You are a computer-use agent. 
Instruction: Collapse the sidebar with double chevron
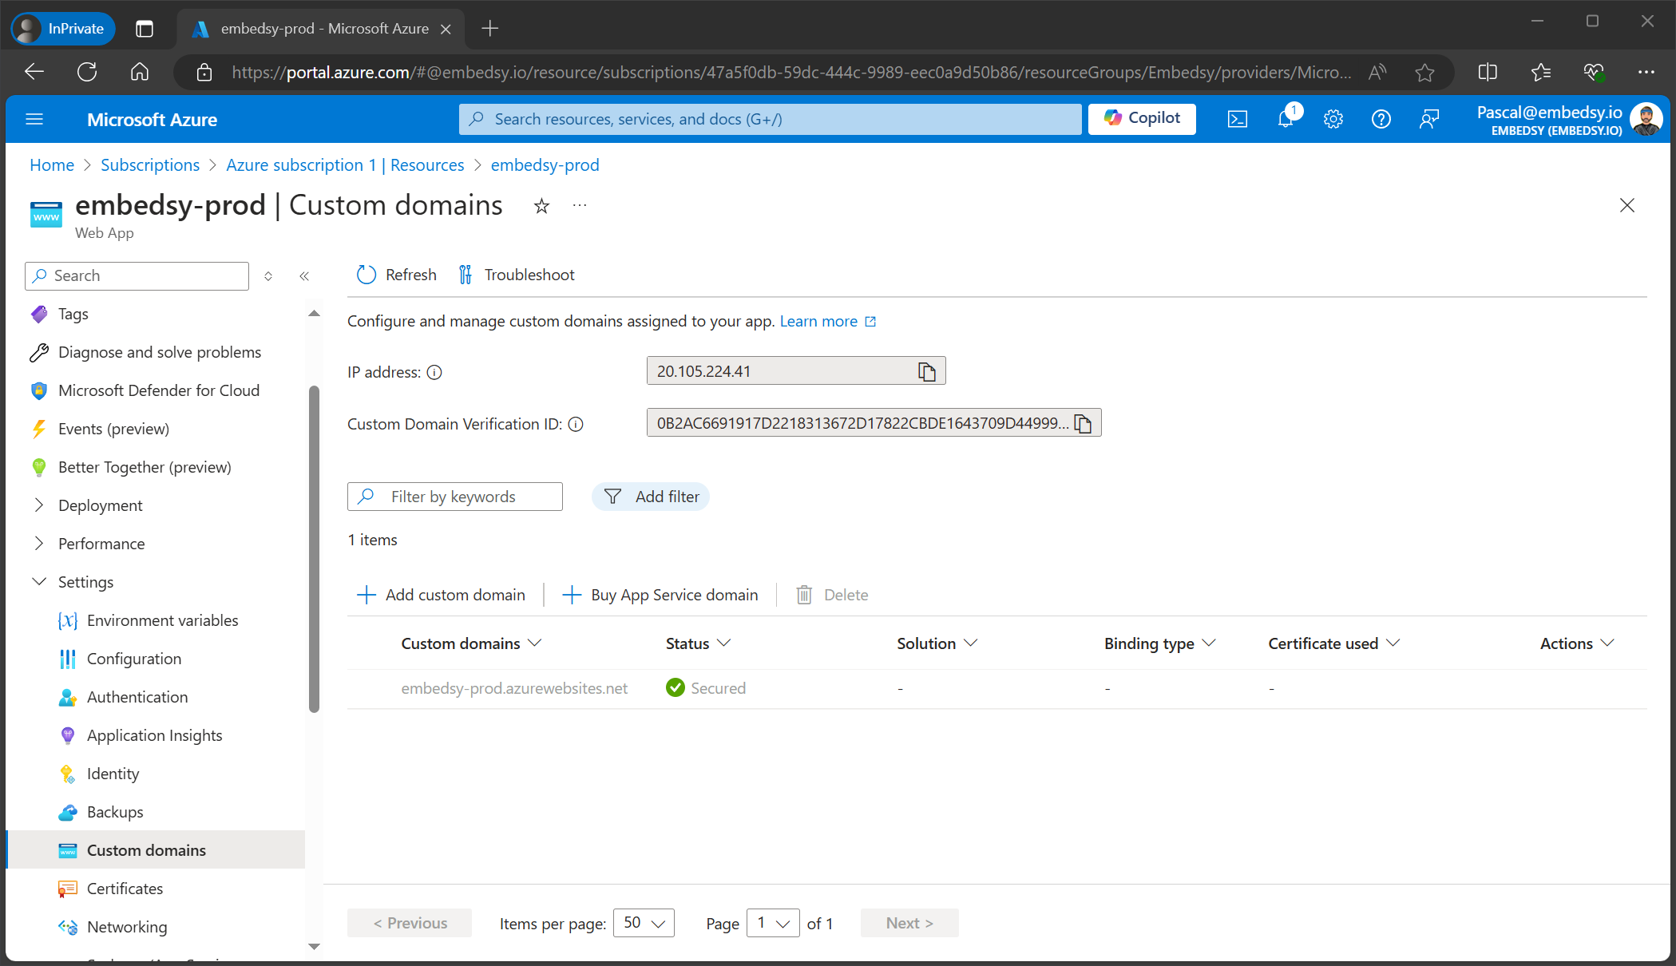[304, 276]
